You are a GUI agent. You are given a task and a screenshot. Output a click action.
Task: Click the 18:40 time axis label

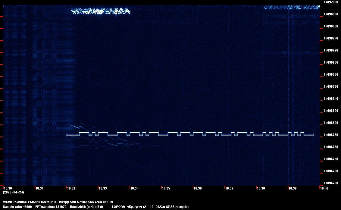point(324,188)
